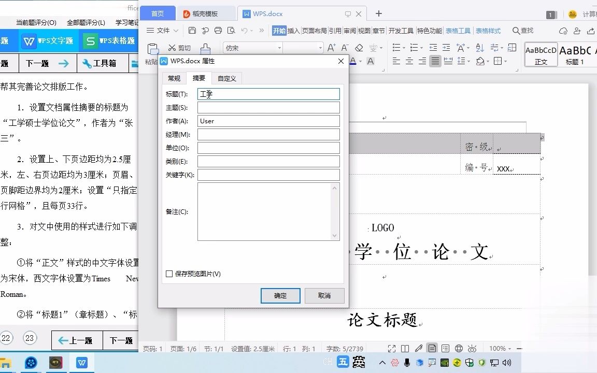Select the 正文 style thumbnail
Screen dimensions: 597x373
point(541,55)
